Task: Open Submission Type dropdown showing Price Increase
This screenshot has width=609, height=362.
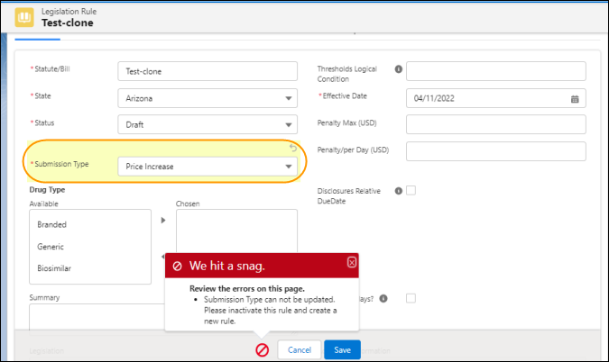Action: point(208,167)
